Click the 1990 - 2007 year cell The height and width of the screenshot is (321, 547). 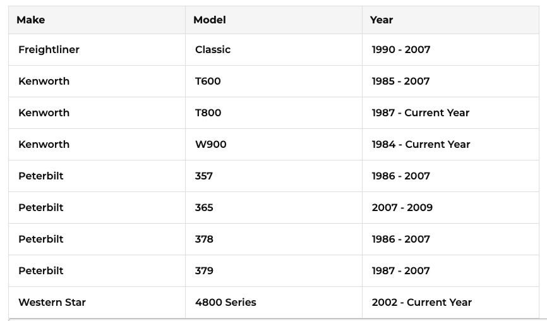(401, 50)
